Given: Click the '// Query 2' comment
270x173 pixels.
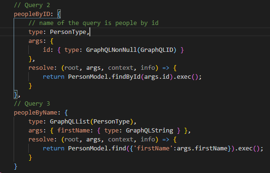Looking at the screenshot, I should click(x=32, y=5).
